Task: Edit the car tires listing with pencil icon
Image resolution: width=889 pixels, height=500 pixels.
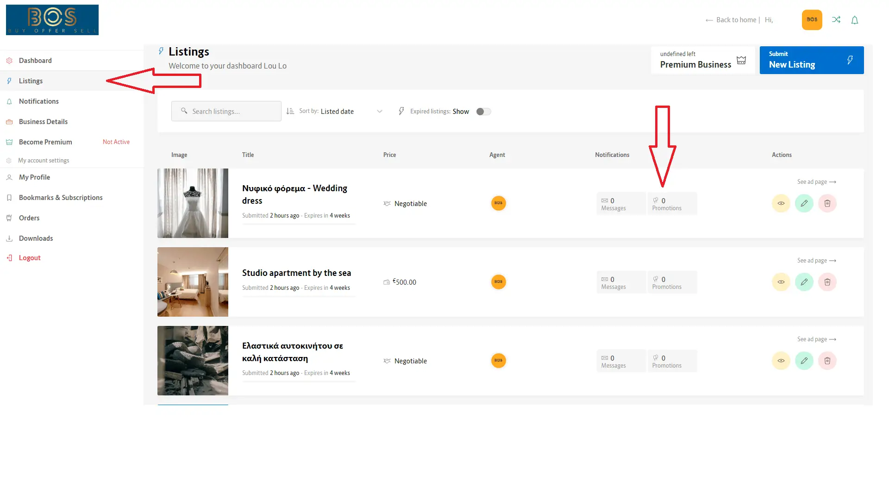Action: click(x=804, y=361)
